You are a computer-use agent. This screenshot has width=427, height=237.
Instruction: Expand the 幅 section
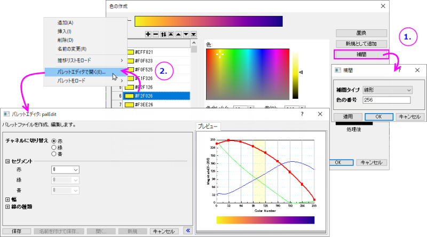(x=7, y=200)
